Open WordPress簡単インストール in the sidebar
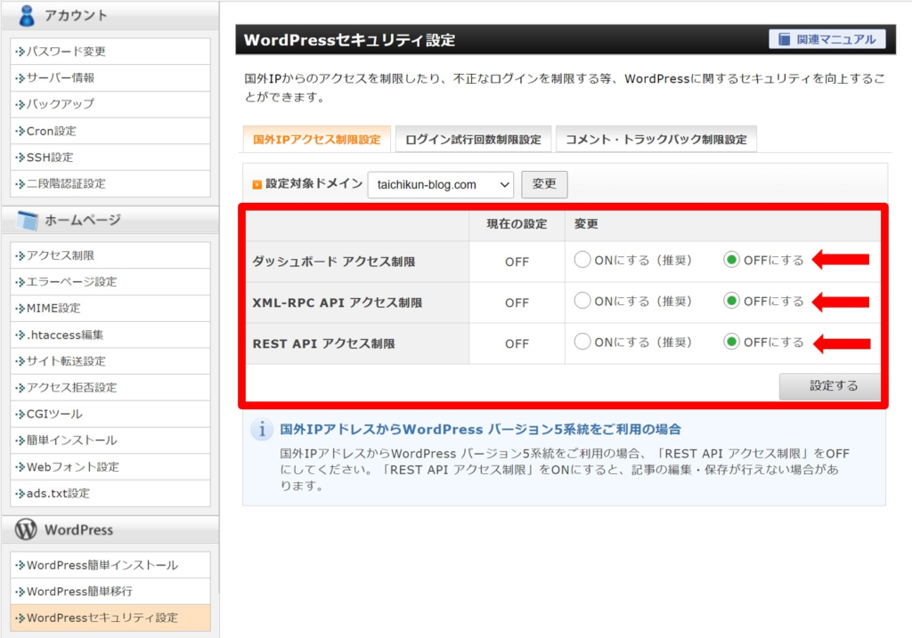 (x=110, y=565)
